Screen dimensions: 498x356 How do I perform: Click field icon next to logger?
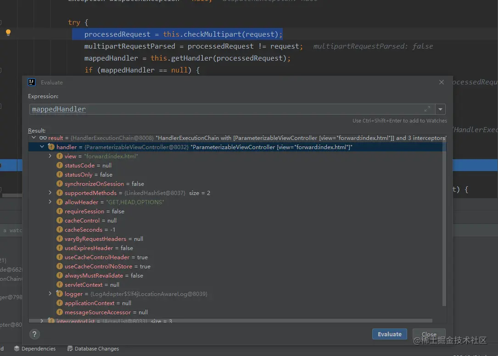(59, 294)
